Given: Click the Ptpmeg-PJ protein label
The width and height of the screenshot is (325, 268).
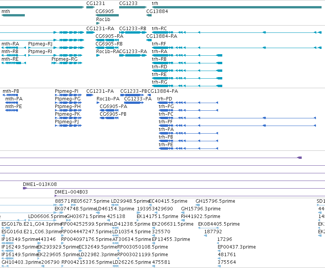Looking at the screenshot, I should [67, 122].
